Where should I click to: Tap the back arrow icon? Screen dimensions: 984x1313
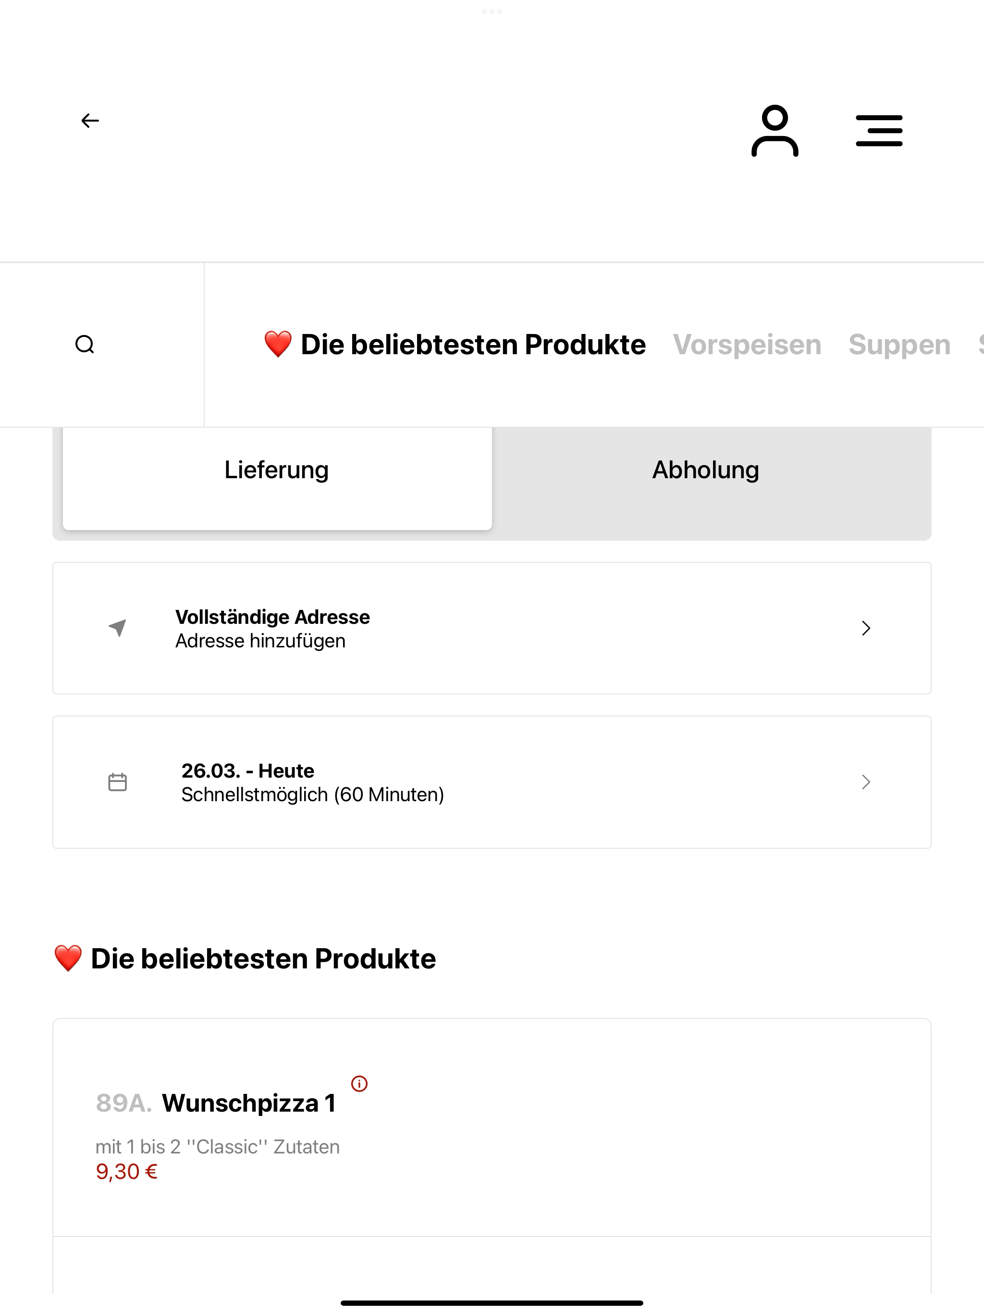coord(90,121)
